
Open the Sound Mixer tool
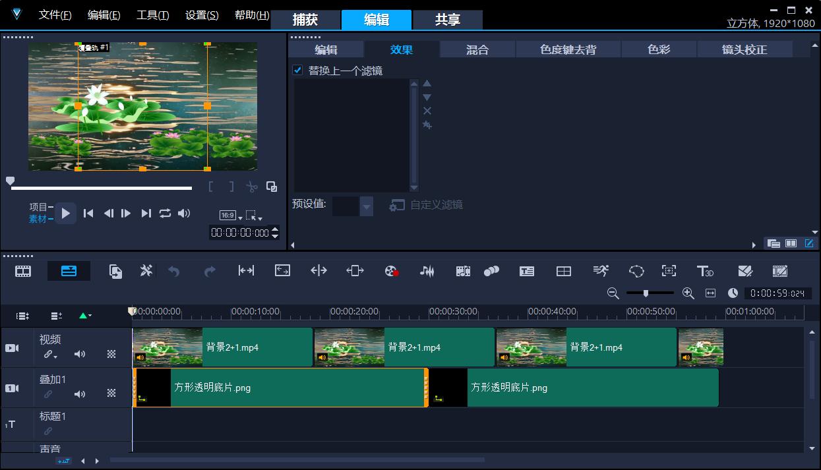(427, 271)
